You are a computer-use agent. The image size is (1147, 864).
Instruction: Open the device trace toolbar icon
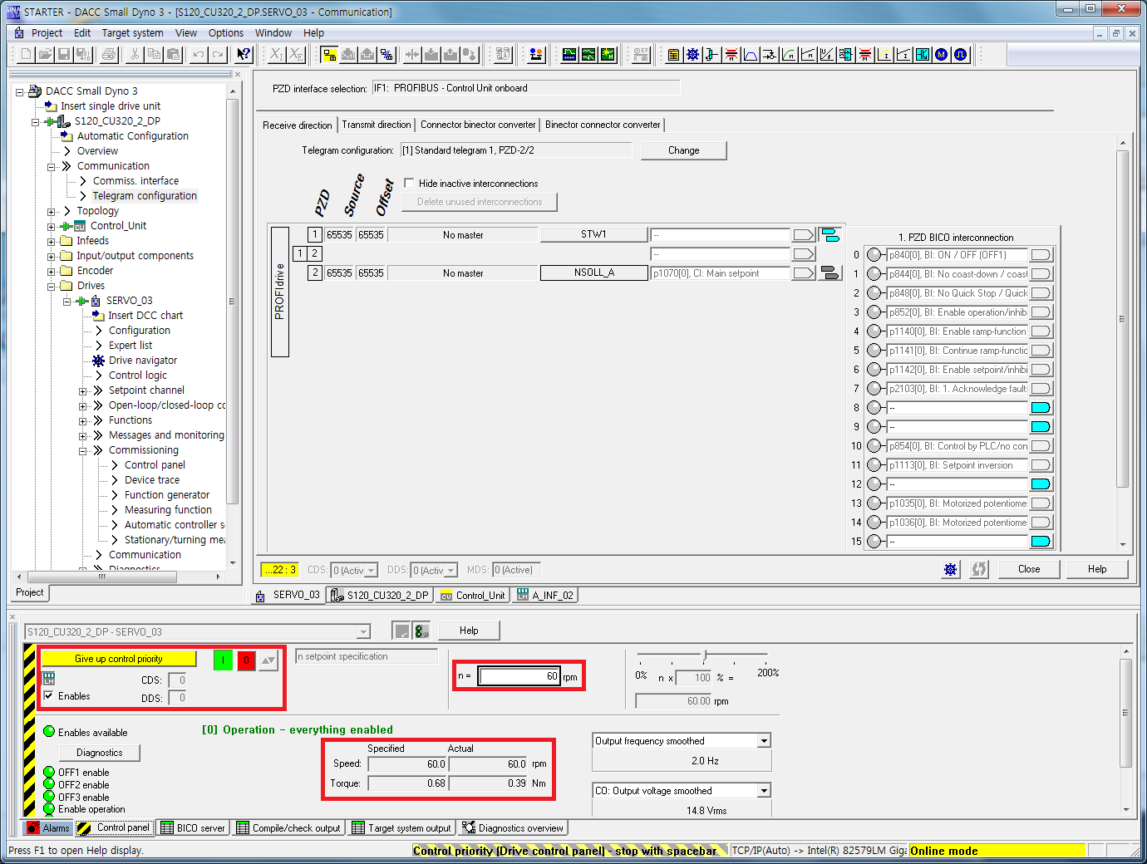[569, 55]
